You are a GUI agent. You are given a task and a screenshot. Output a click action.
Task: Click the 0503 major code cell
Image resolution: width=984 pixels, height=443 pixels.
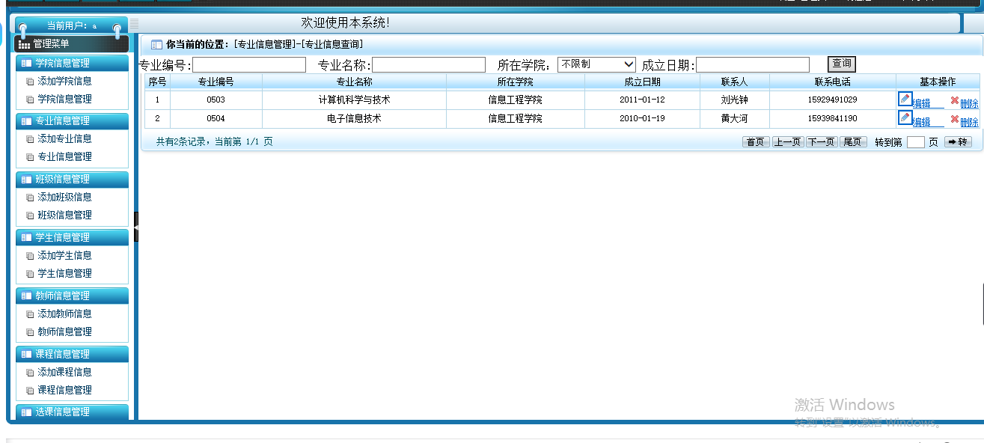tap(216, 100)
